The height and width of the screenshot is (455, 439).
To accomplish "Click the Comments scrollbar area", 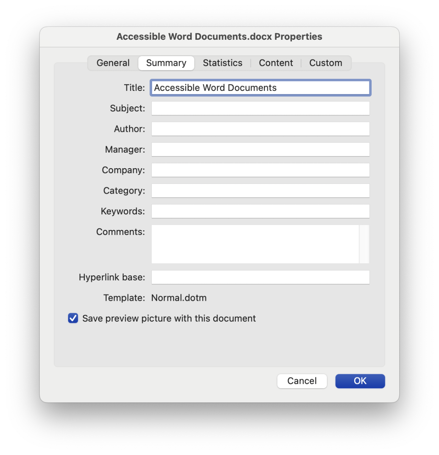I will pyautogui.click(x=364, y=244).
